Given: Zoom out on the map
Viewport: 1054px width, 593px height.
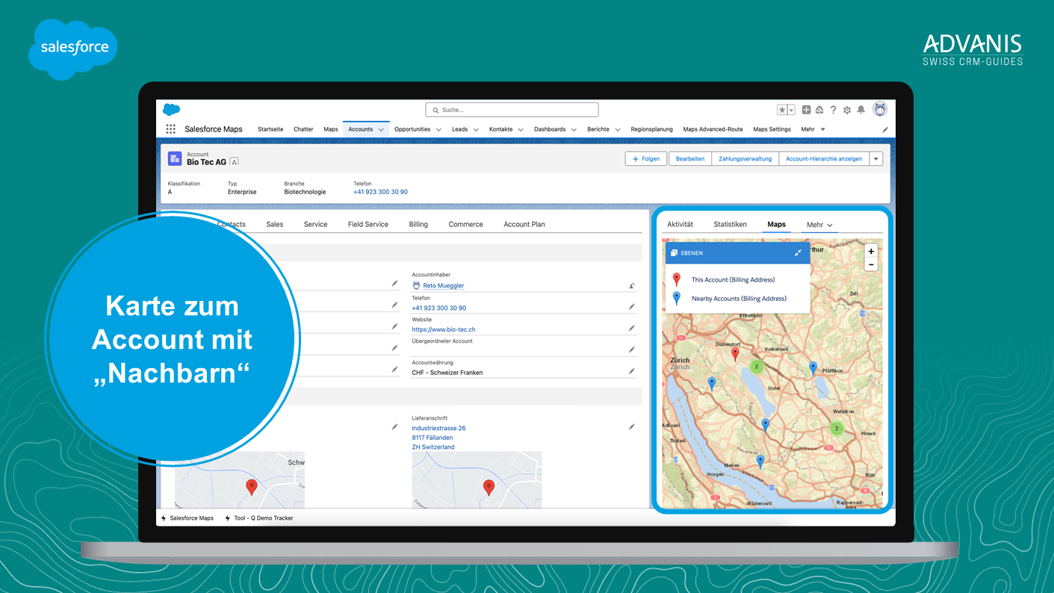Looking at the screenshot, I should (871, 264).
